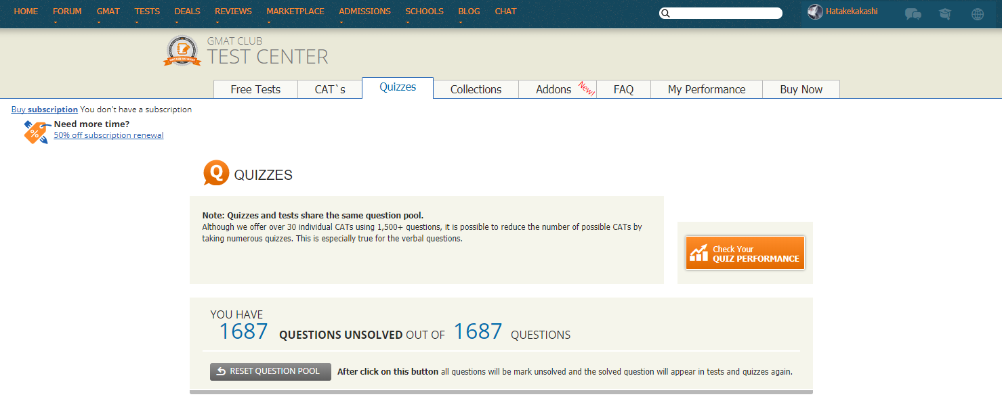Viewport: 1002px width, 401px height.
Task: Click the reset arrow icon on the Reset Question Pool button
Action: (221, 371)
